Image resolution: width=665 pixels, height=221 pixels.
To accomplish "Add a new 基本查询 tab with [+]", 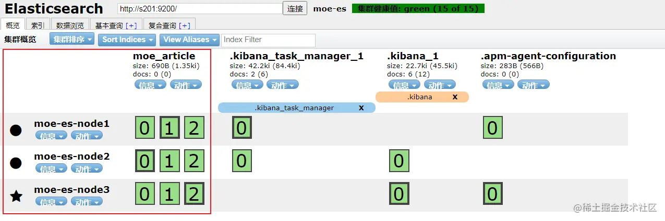I will (x=131, y=25).
